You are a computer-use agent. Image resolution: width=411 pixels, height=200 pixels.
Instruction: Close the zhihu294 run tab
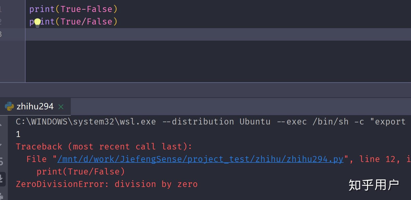(x=61, y=107)
